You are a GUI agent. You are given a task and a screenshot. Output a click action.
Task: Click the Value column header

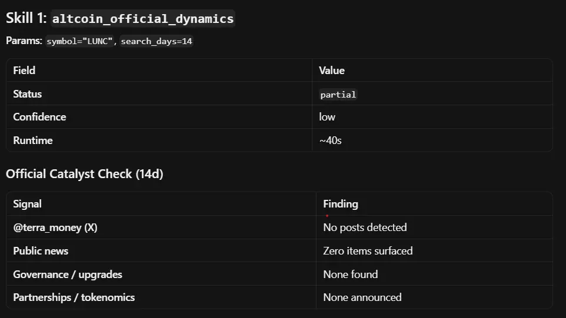coord(331,71)
